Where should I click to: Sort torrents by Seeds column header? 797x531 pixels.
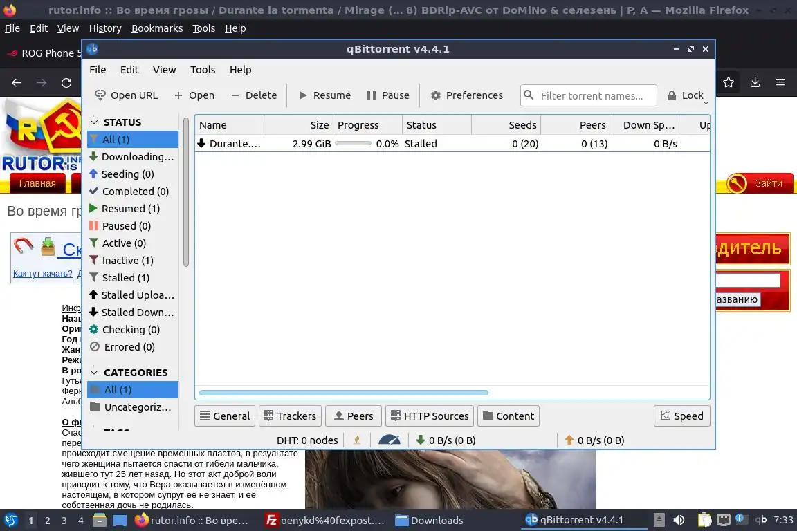pyautogui.click(x=506, y=125)
